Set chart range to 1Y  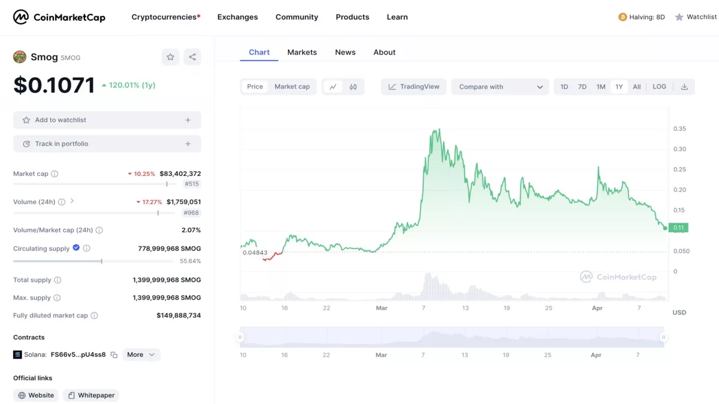619,87
